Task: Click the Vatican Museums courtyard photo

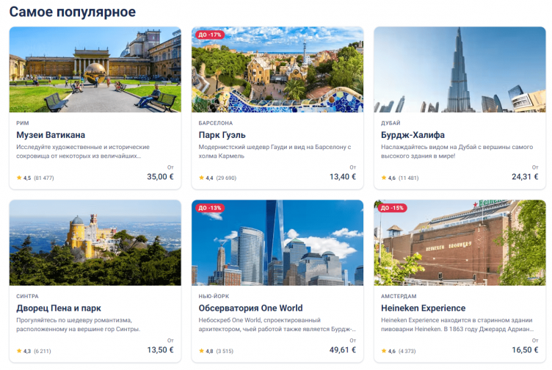Action: pyautogui.click(x=95, y=69)
